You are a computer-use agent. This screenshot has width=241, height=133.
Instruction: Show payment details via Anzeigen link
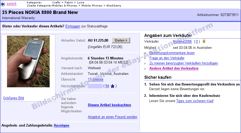62,126
